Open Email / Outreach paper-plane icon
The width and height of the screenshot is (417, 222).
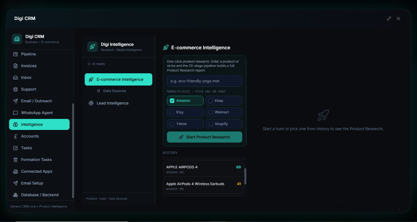15,101
